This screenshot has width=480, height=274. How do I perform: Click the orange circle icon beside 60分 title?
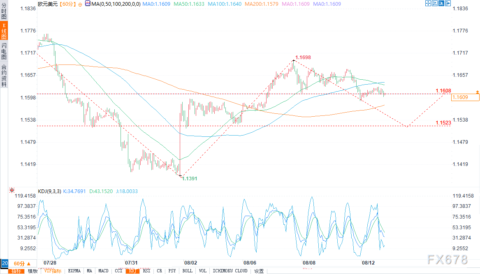point(80,4)
